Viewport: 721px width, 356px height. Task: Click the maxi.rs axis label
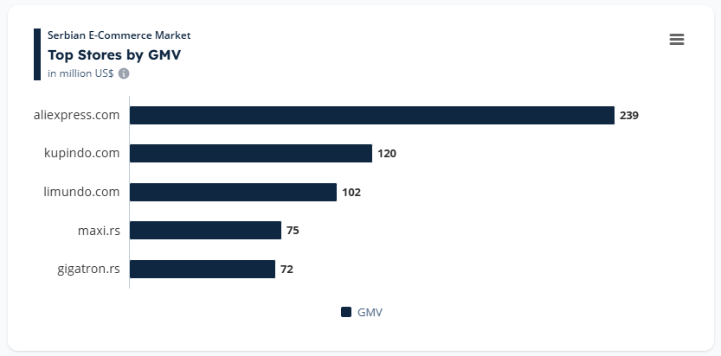99,230
